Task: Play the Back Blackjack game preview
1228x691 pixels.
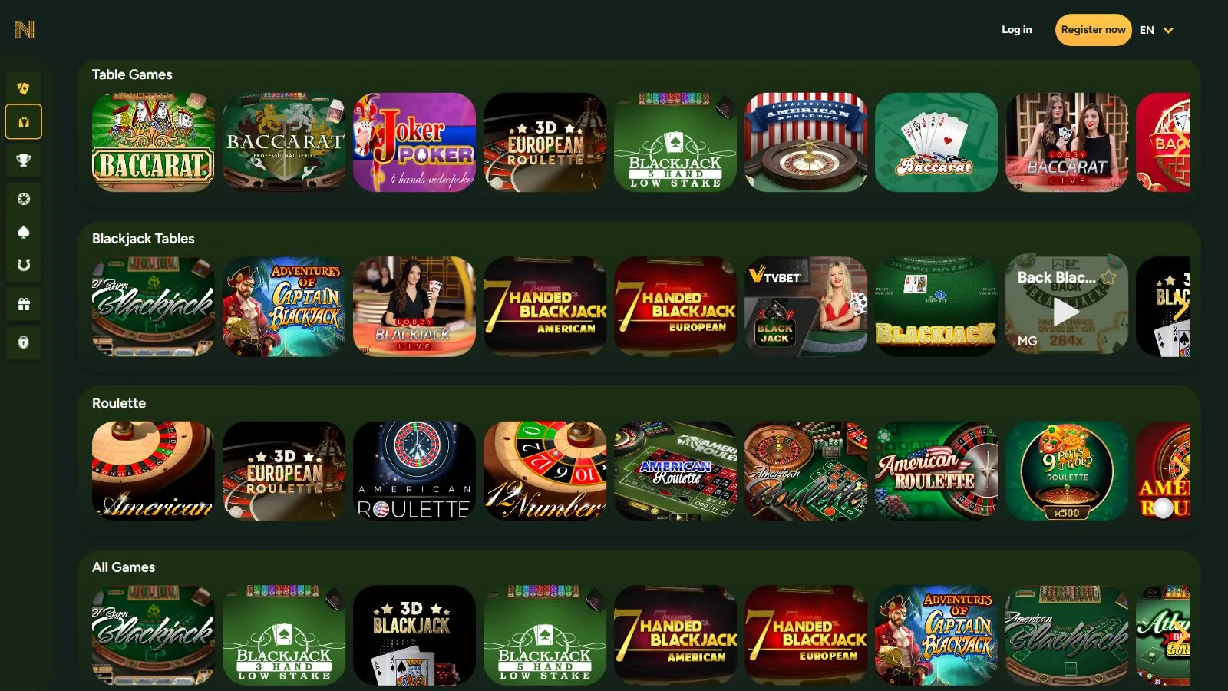Action: [x=1065, y=312]
